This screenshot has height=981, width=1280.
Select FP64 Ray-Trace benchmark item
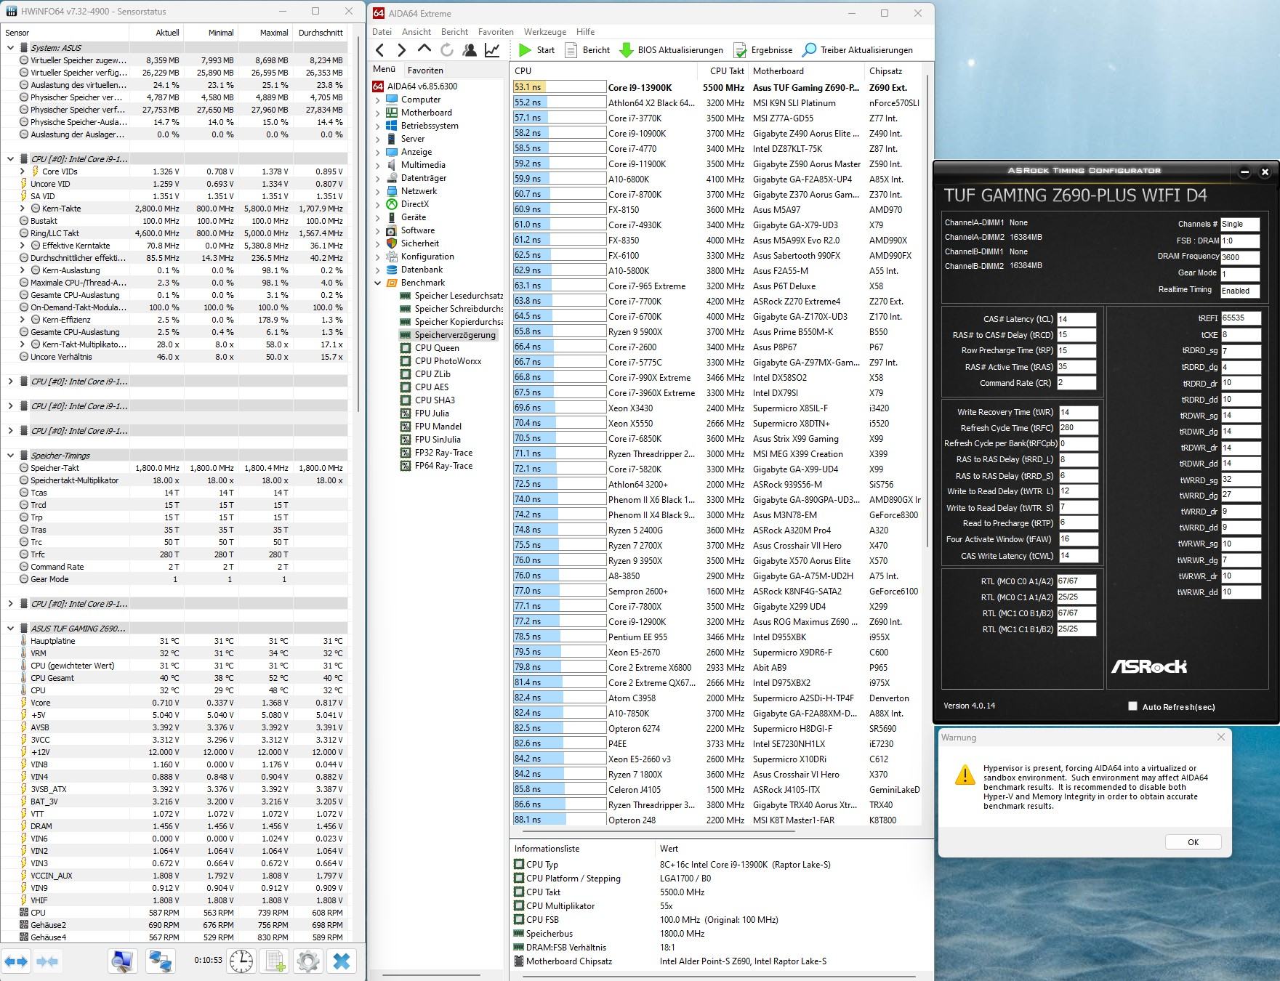pos(443,466)
